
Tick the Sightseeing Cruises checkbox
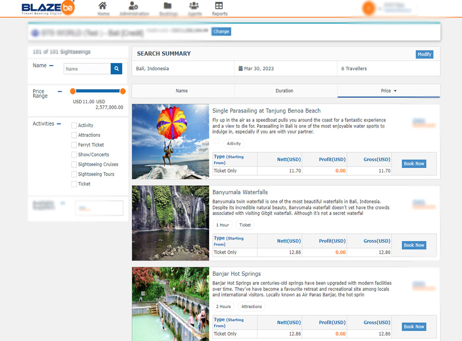74,165
